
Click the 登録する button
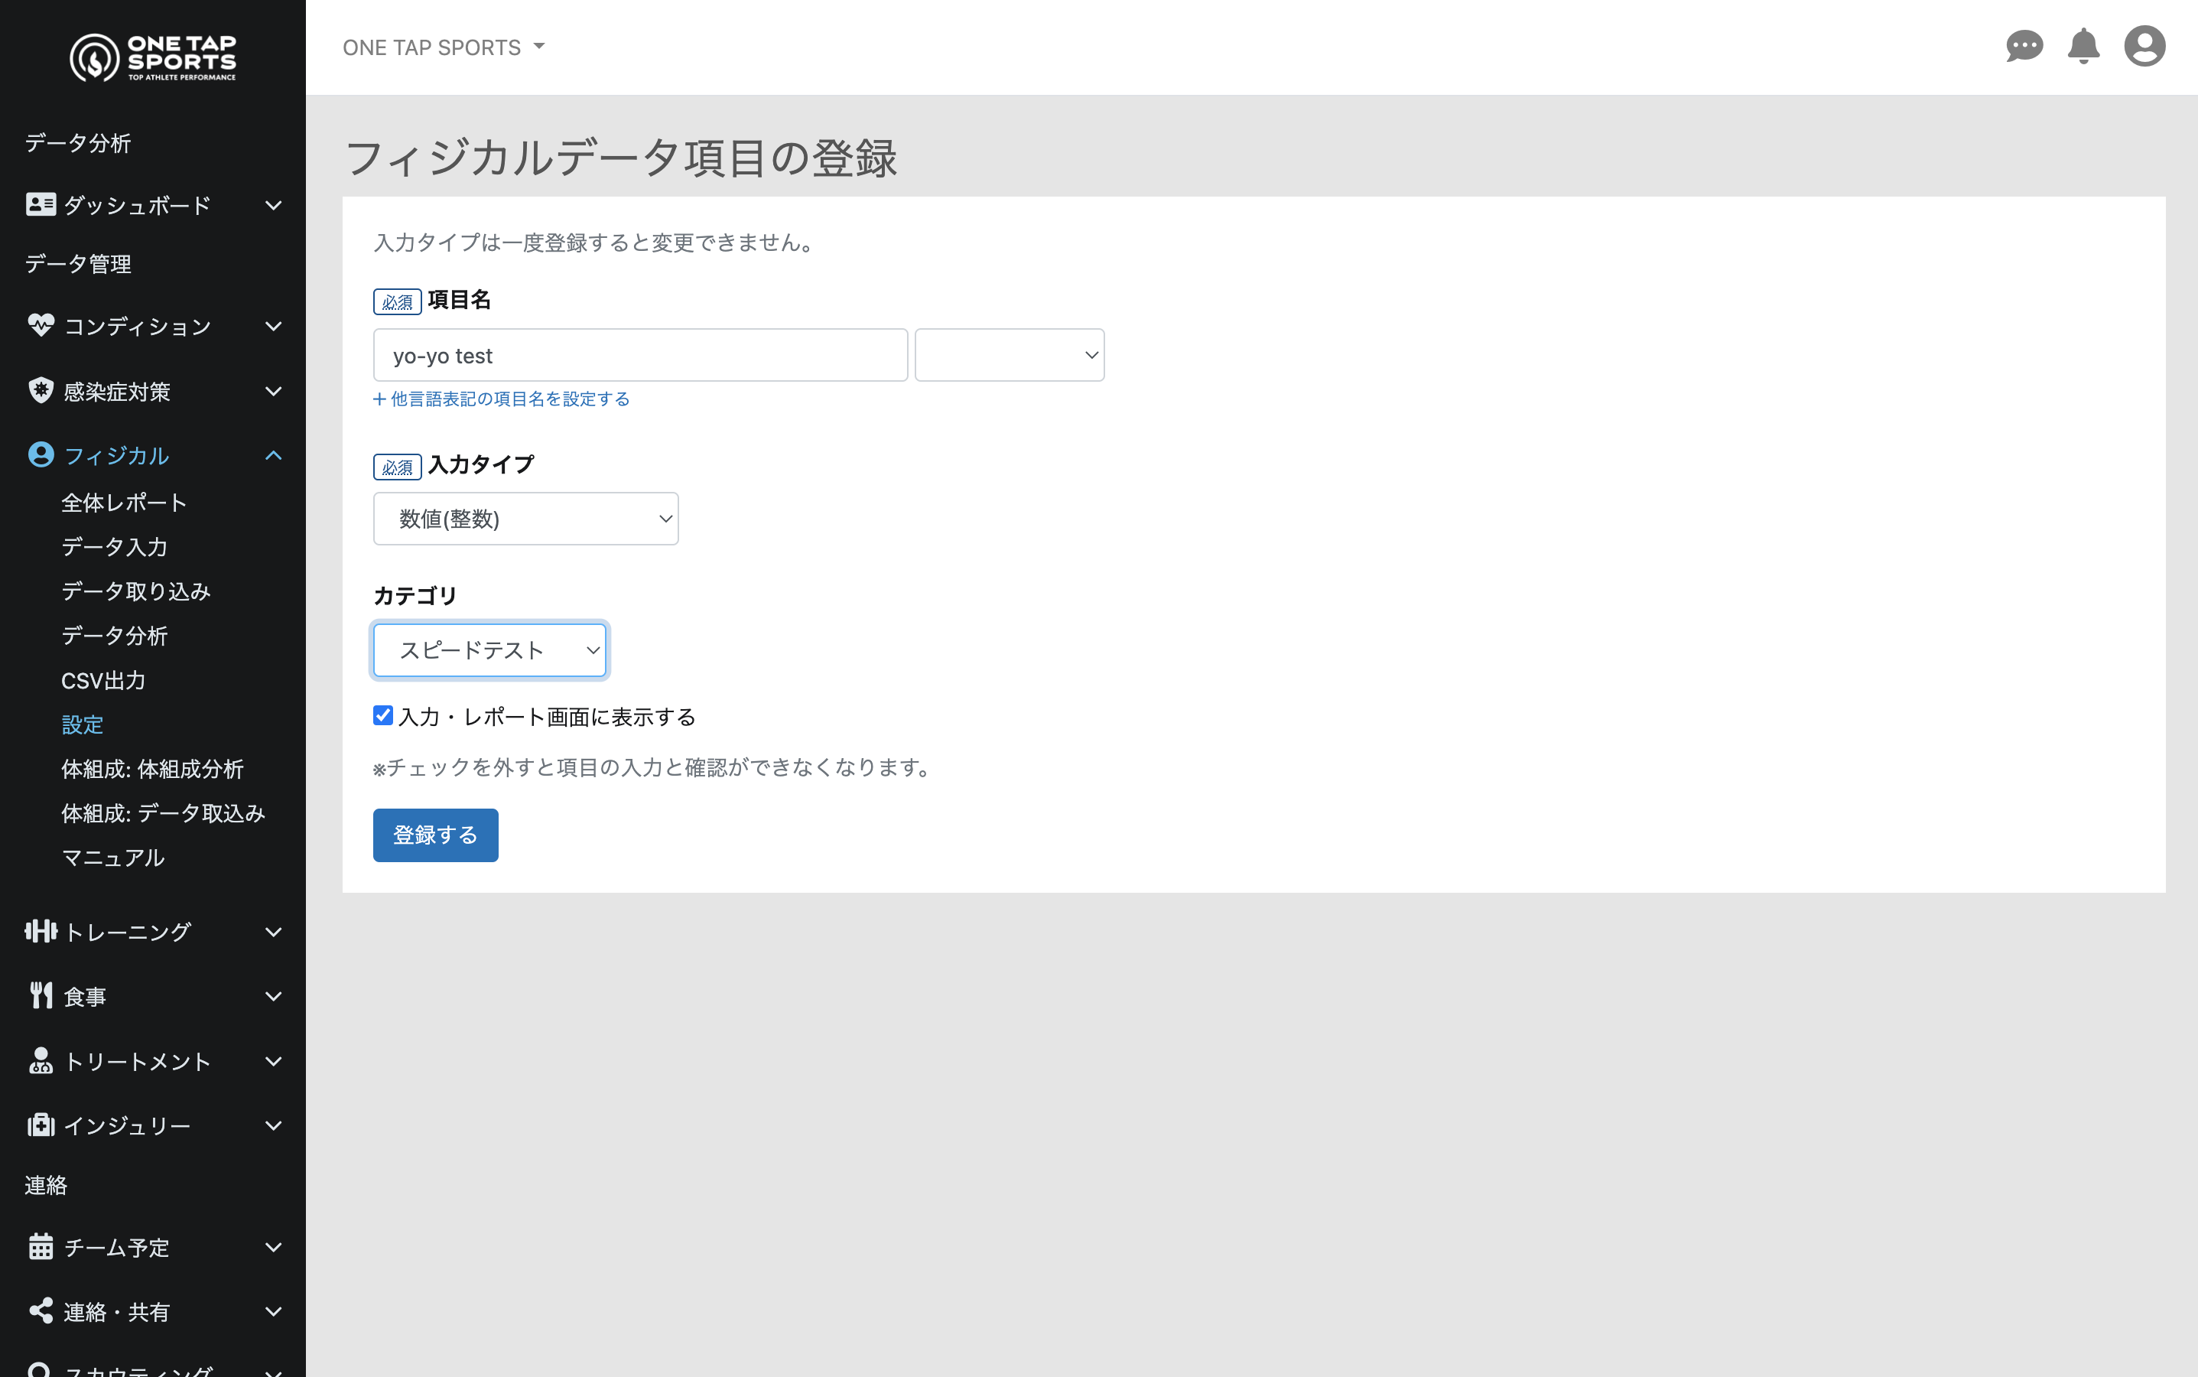(x=435, y=835)
